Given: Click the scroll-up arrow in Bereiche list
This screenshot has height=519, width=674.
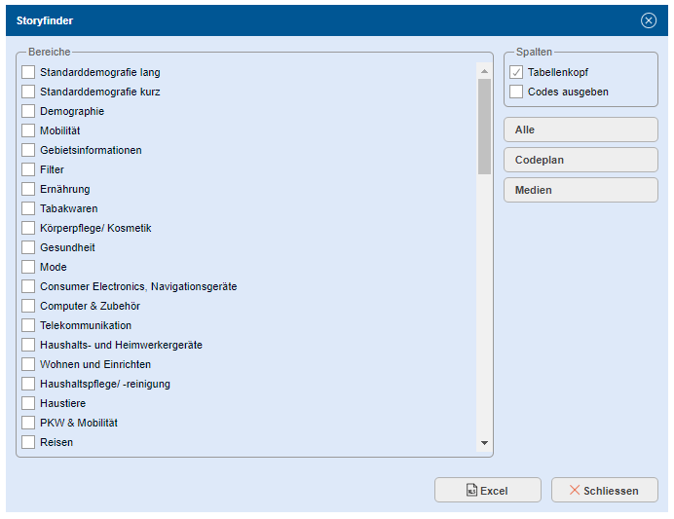Looking at the screenshot, I should [484, 70].
